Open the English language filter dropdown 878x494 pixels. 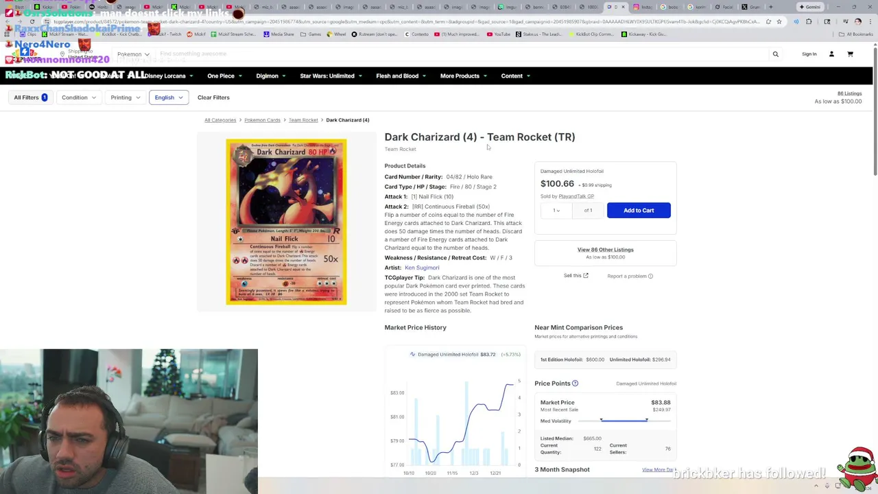[x=169, y=97]
